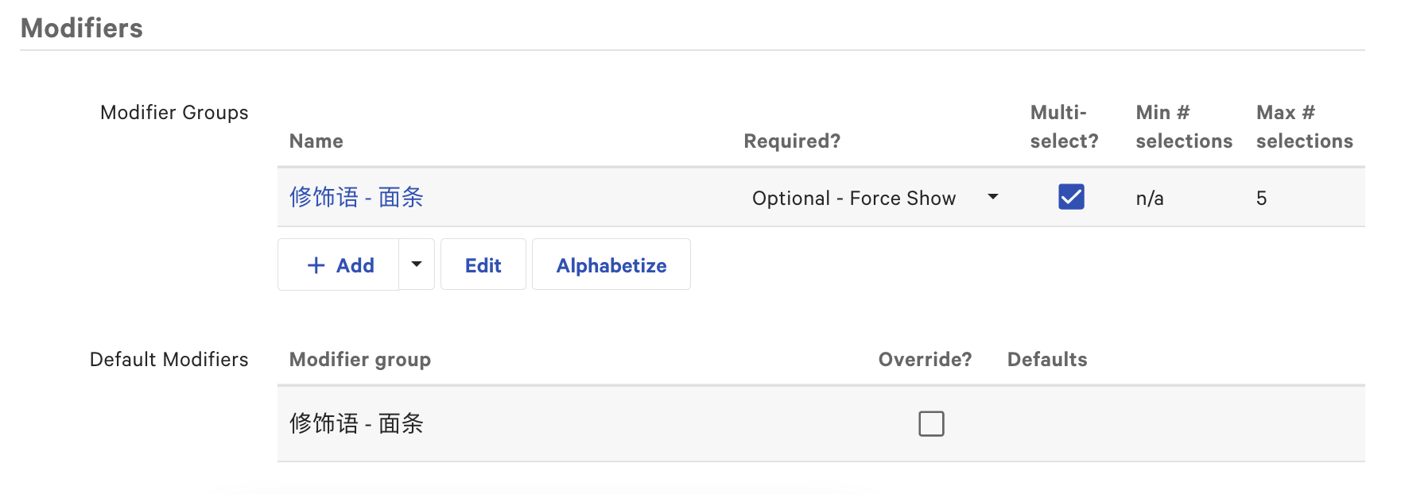Click the Edit button

click(483, 265)
